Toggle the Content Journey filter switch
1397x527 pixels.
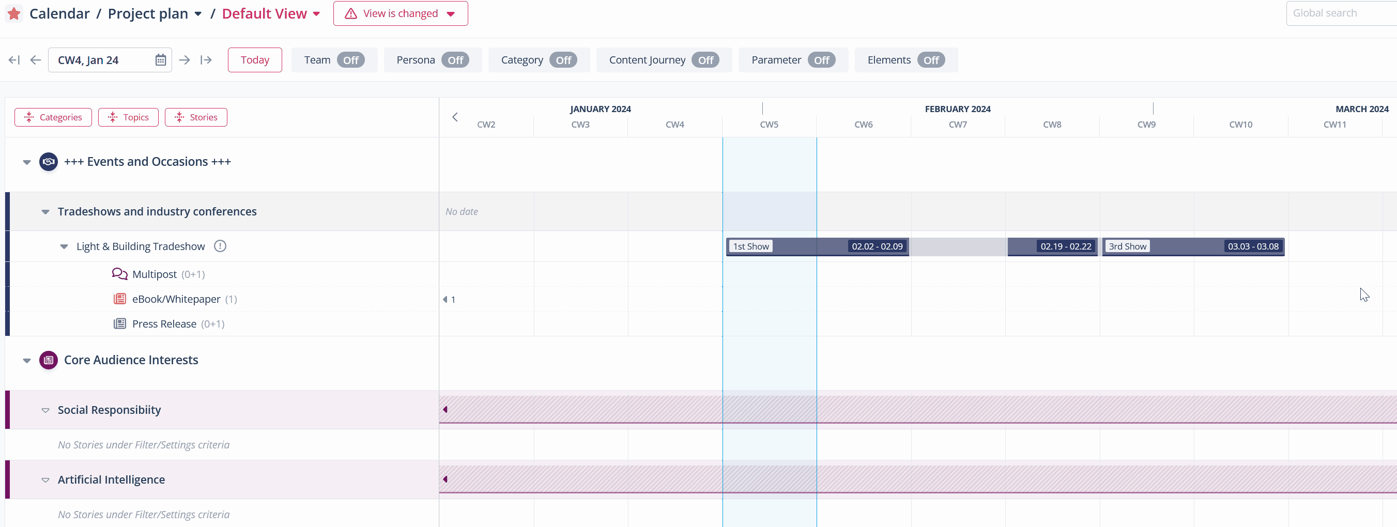(705, 60)
